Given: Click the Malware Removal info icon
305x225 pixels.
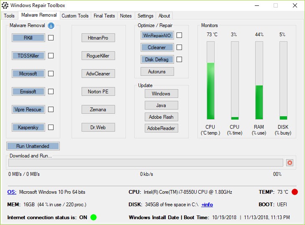Looking at the screenshot, I should [x=51, y=25].
